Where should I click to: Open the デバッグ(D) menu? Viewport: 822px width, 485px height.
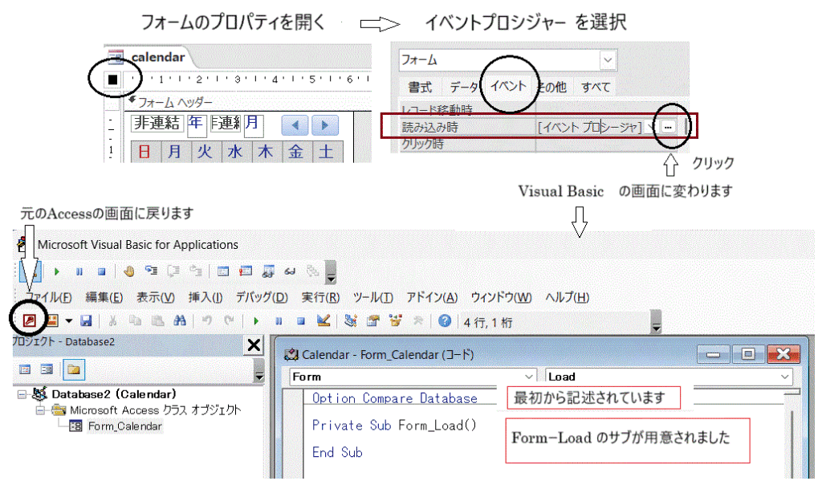click(x=262, y=297)
